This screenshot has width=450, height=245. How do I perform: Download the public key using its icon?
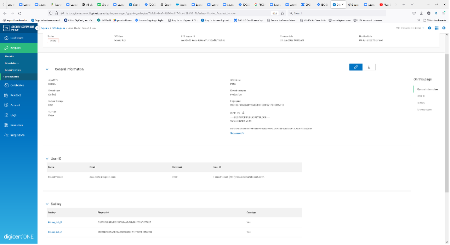[x=243, y=113]
